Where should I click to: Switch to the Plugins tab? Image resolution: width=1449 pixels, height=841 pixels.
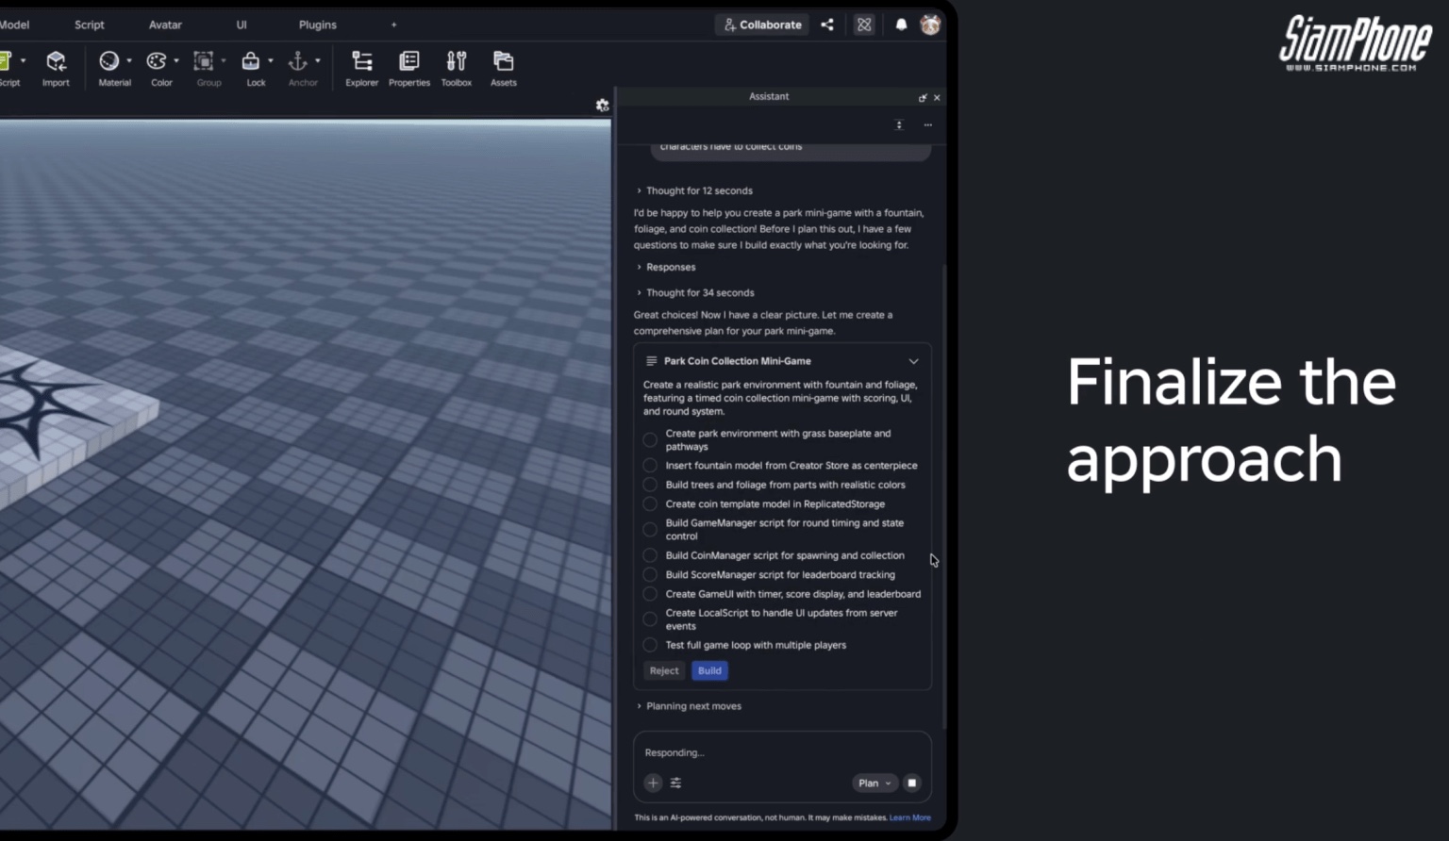pos(318,25)
